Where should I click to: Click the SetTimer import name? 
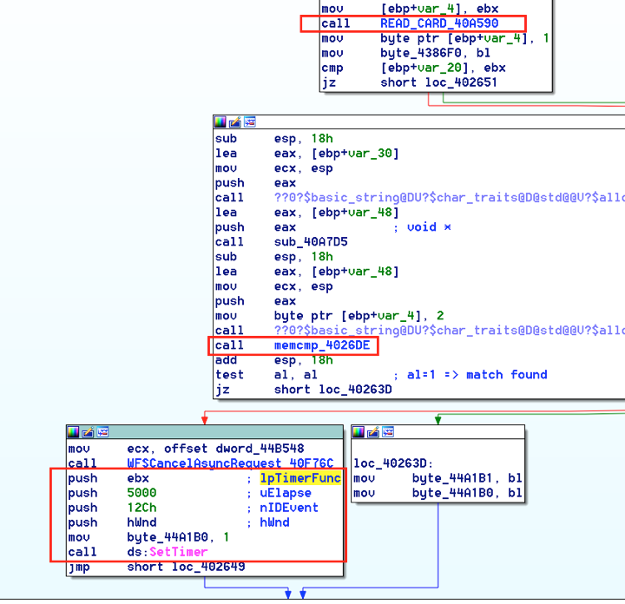click(x=178, y=552)
